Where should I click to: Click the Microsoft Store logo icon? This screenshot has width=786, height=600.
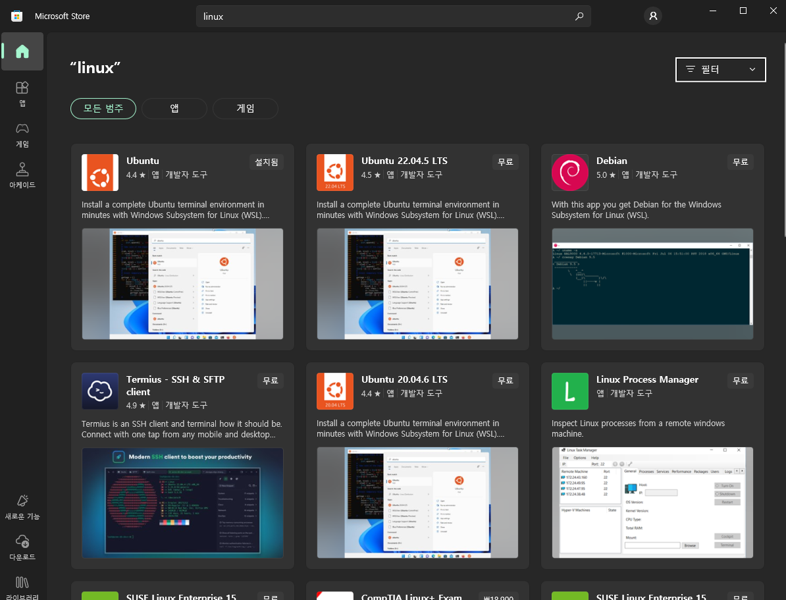click(16, 16)
